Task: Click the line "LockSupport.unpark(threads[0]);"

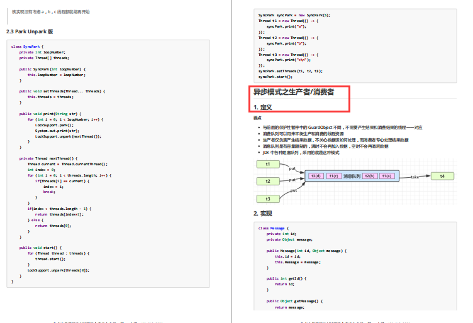Action: tap(58, 271)
